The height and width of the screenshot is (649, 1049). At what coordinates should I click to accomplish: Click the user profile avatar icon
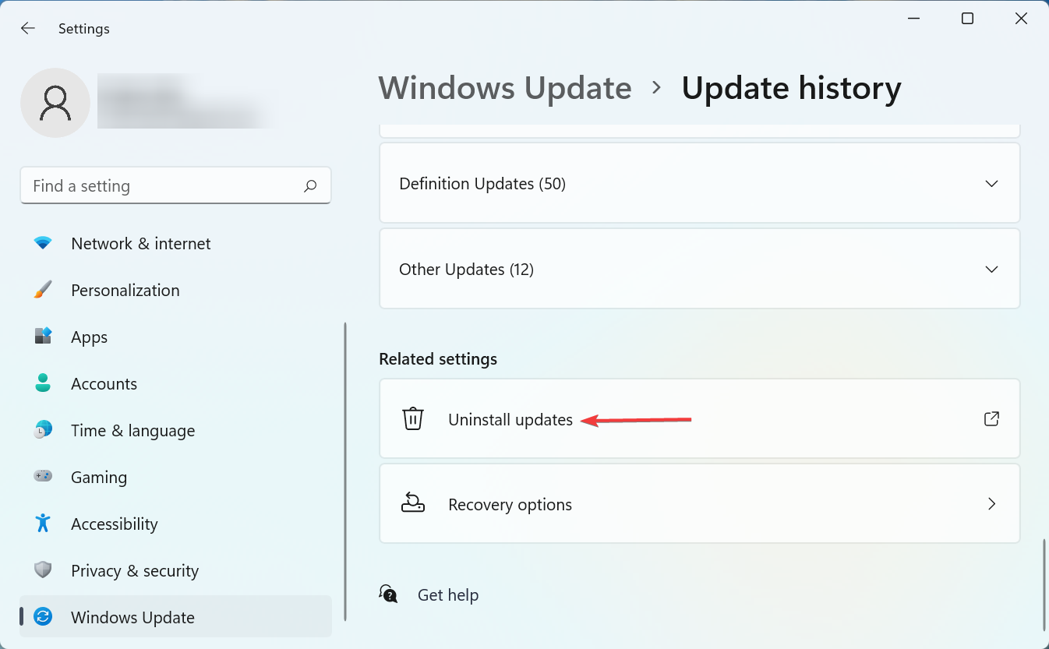click(x=55, y=103)
